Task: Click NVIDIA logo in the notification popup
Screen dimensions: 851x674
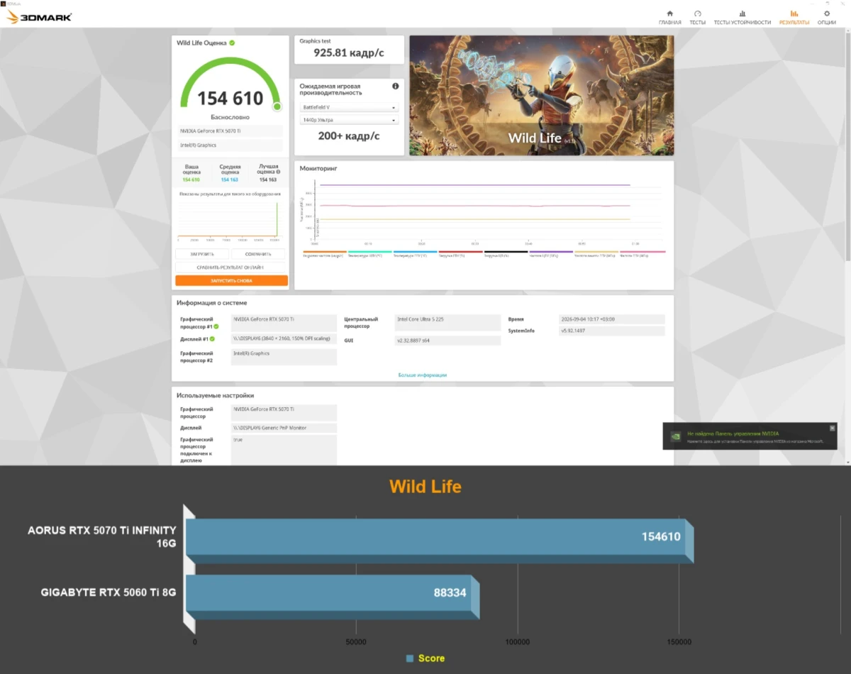Action: (x=676, y=436)
